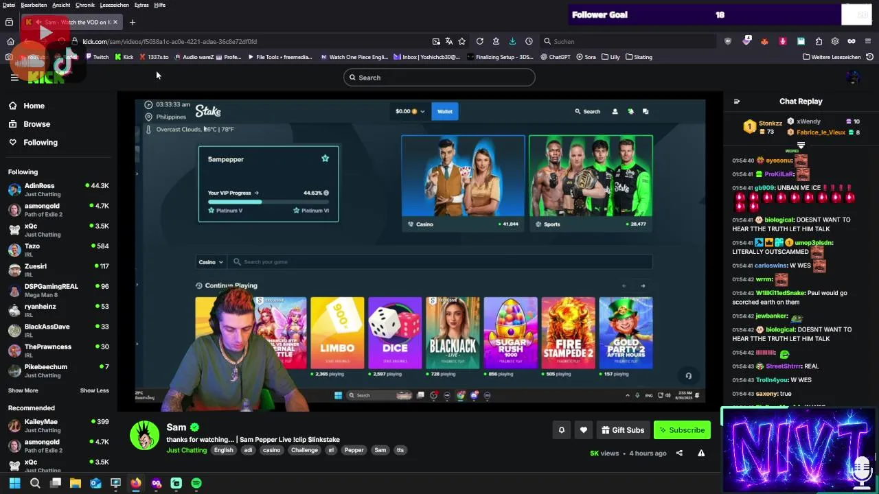
Task: Expand the Weitere Lesezeichen bookmarks folder
Action: (832, 57)
